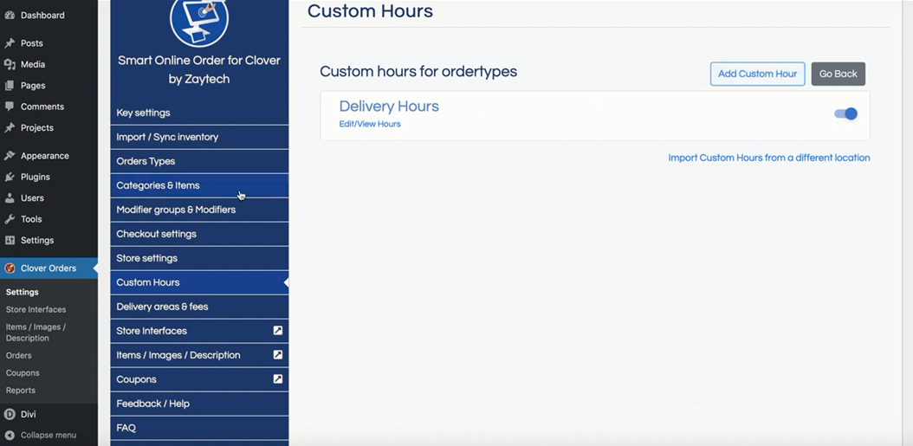The width and height of the screenshot is (913, 446).
Task: Click the Add Custom Hour button
Action: click(758, 74)
